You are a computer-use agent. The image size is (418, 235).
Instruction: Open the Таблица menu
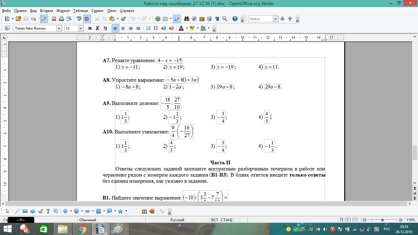click(81, 11)
